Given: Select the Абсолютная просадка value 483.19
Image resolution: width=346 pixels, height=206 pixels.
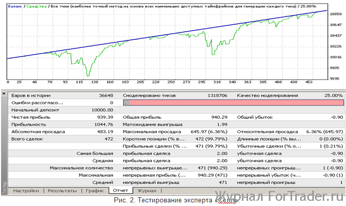Looking at the screenshot, I should click(x=105, y=132).
